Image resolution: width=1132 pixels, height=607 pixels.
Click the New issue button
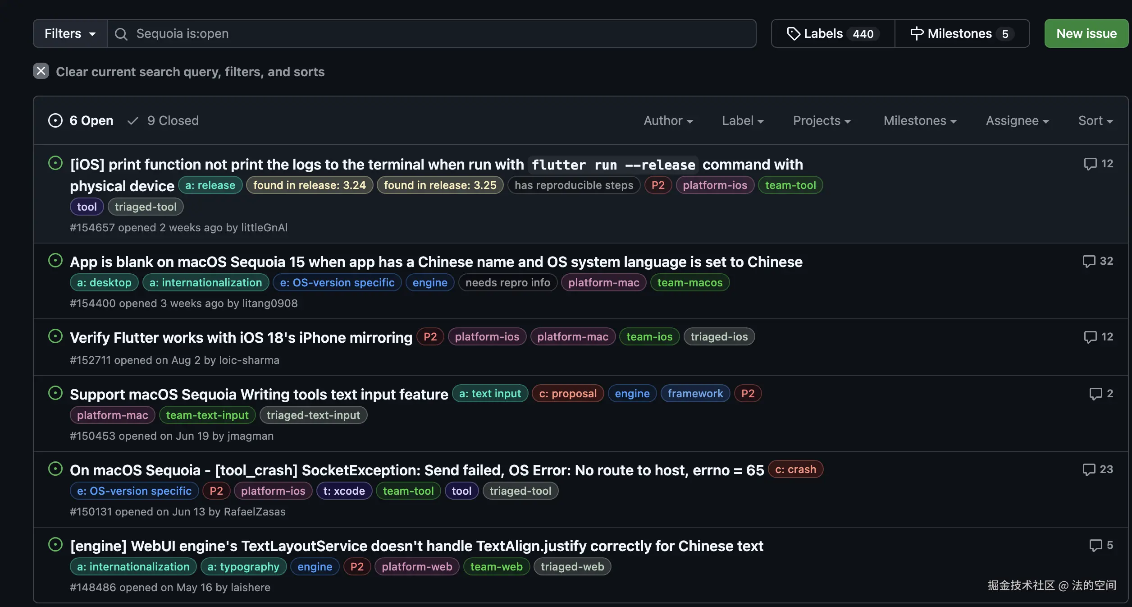click(1086, 34)
